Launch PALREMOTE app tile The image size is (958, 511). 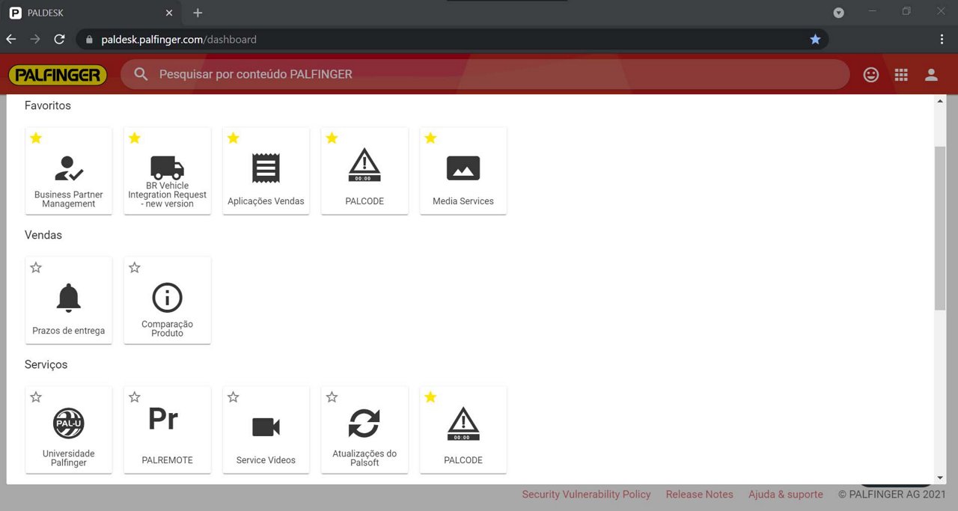pyautogui.click(x=168, y=430)
